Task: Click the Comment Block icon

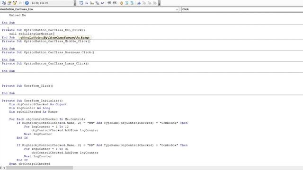Action: [x=126, y=3]
